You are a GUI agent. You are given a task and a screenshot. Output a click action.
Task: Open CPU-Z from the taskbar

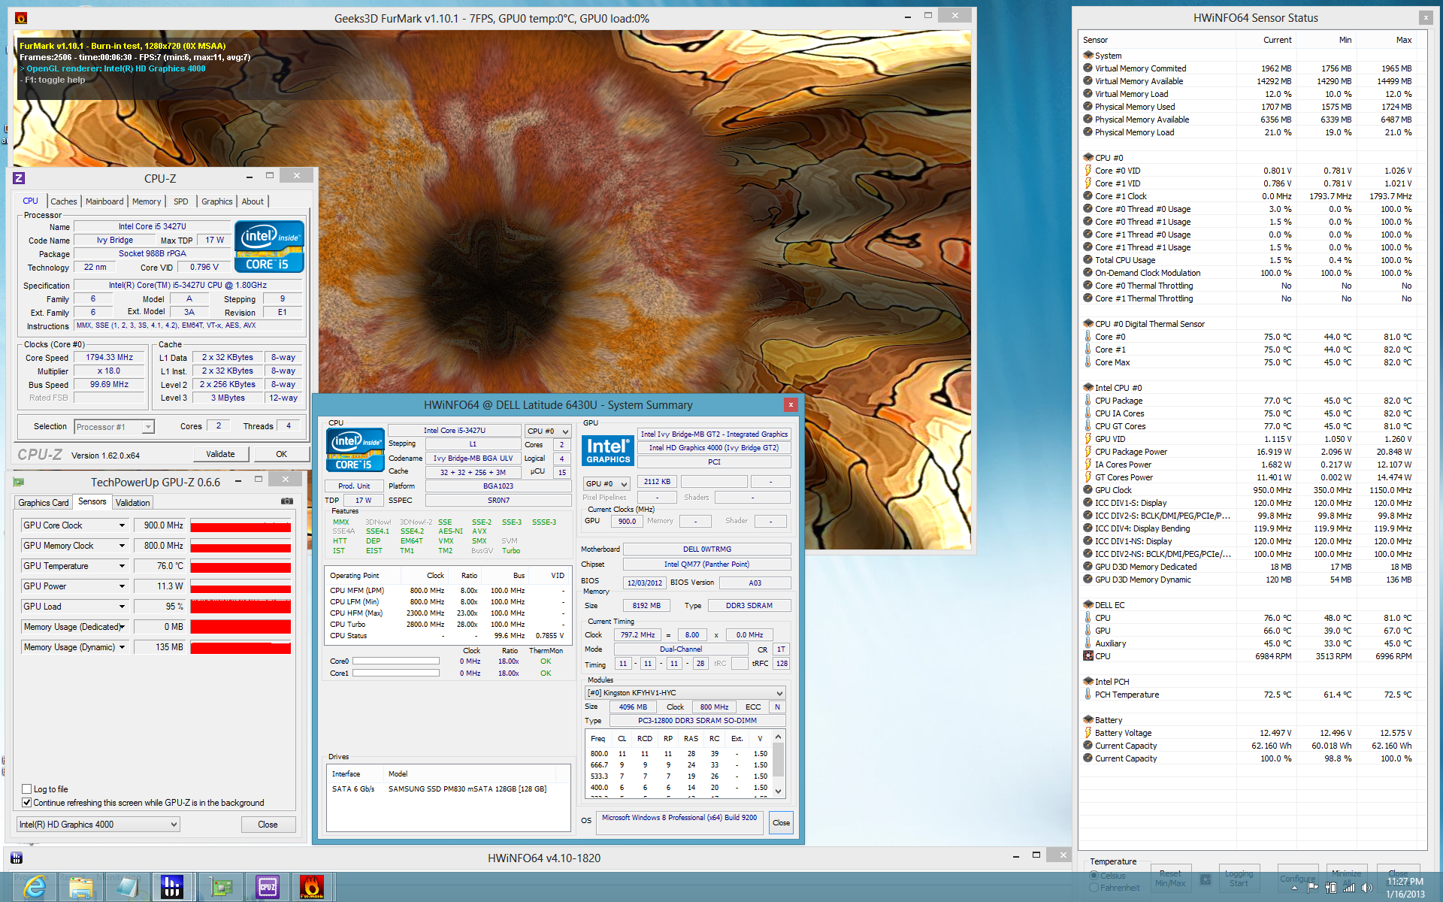pos(267,887)
